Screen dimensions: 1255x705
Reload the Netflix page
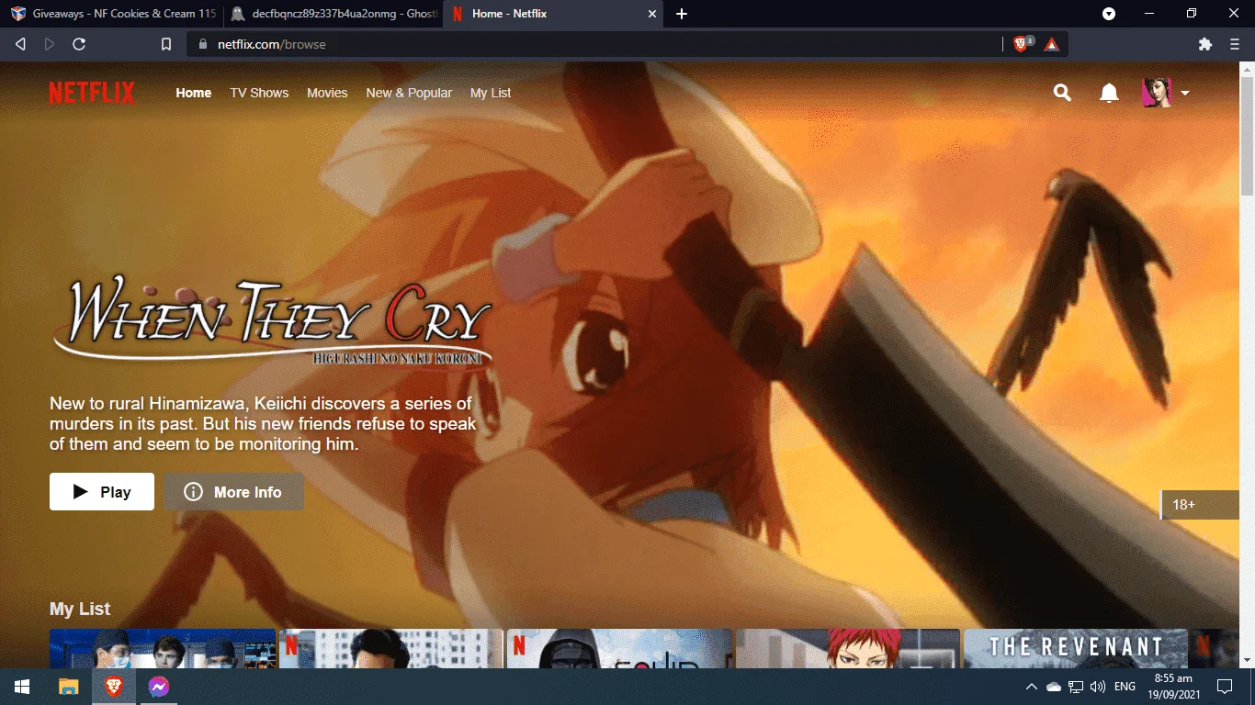(79, 44)
